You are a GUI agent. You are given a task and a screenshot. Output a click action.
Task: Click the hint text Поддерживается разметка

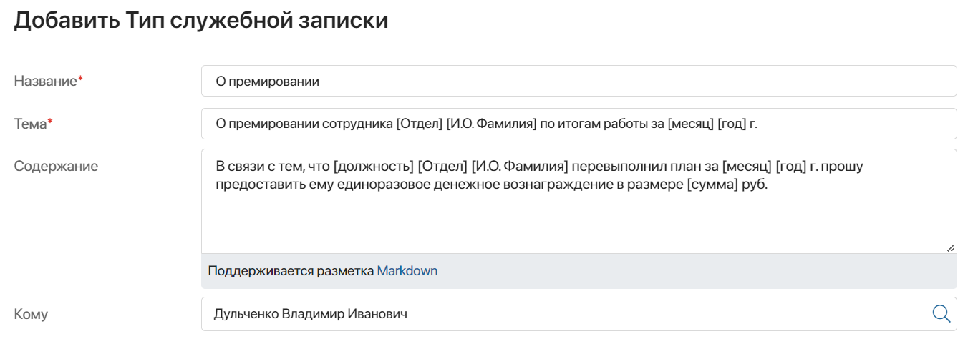point(291,271)
